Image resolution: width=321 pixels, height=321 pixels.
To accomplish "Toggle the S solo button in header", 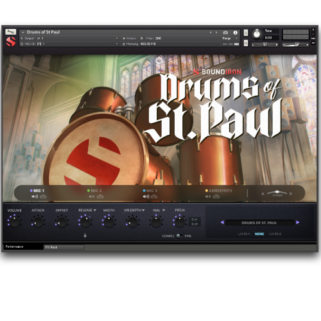I will coord(246,33).
